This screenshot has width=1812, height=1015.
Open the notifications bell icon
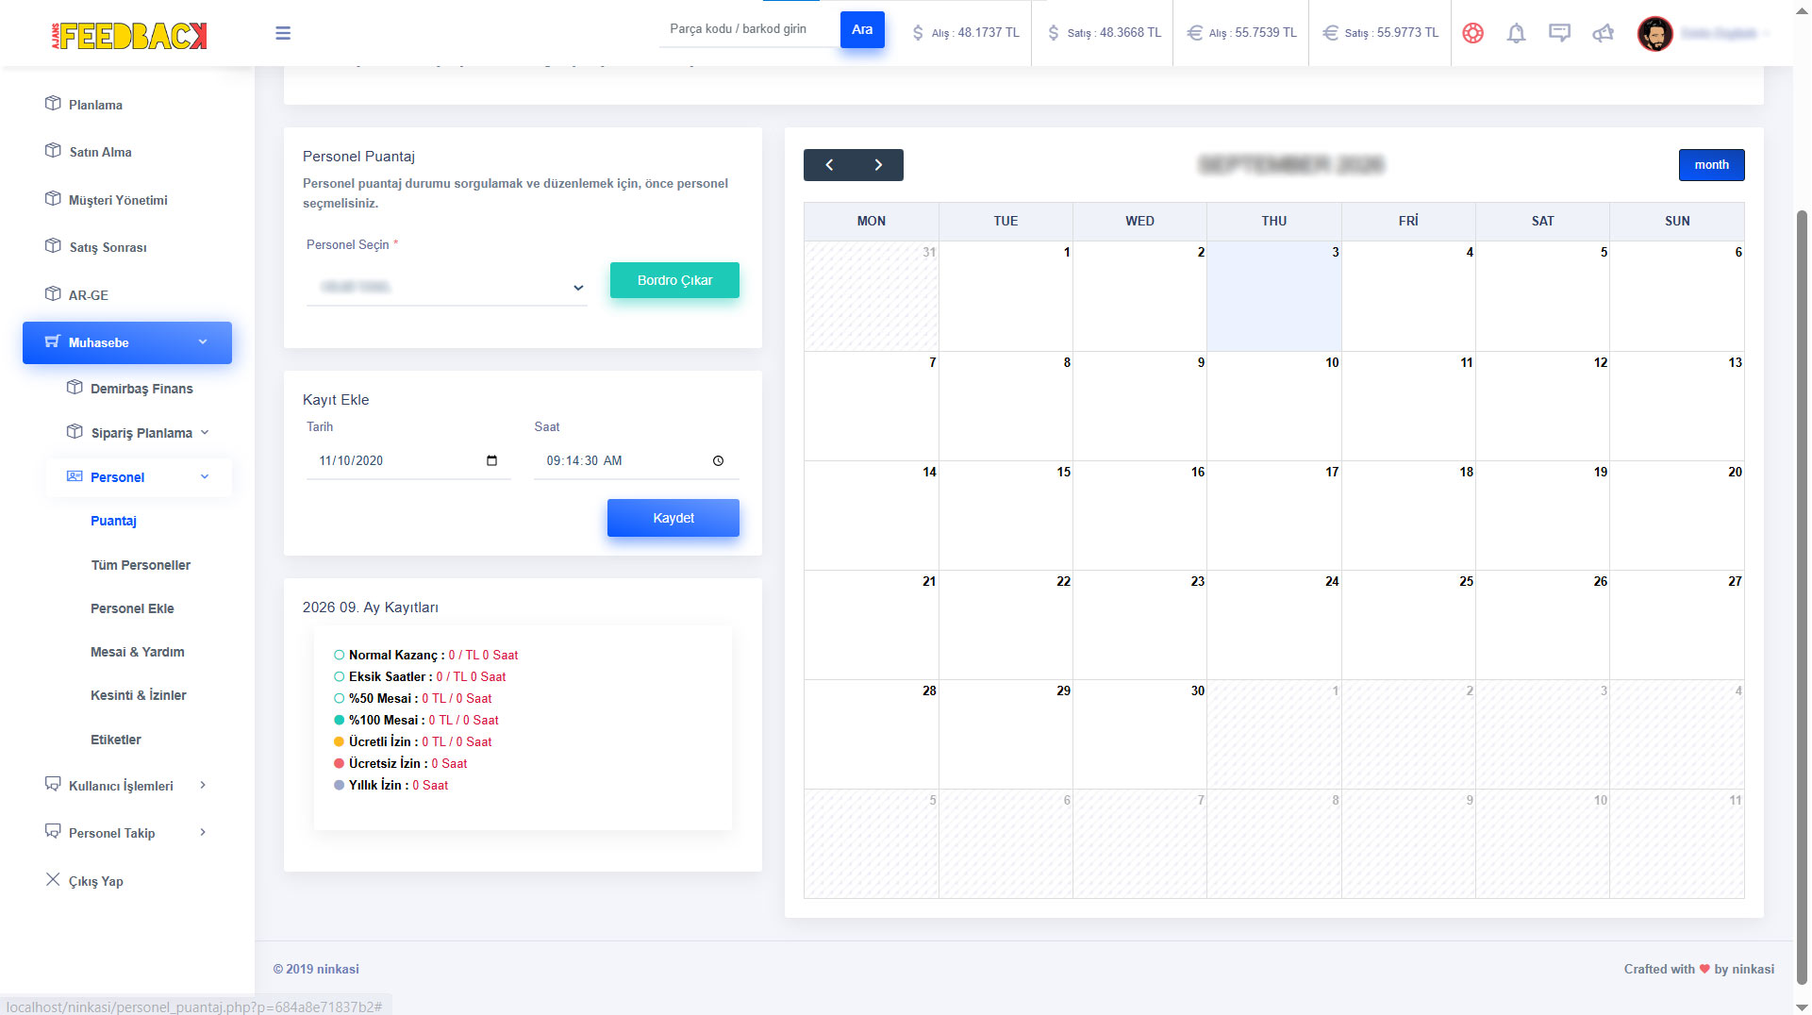(1516, 33)
